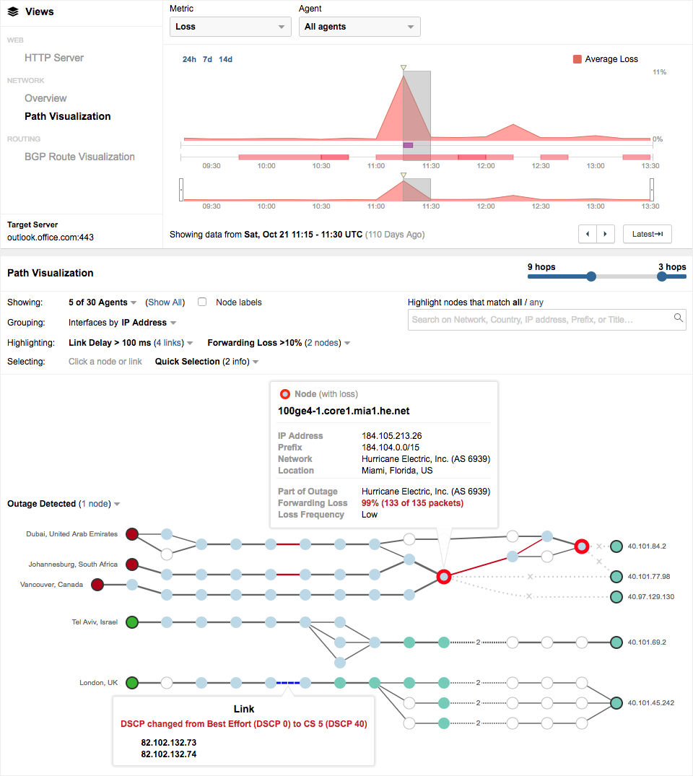The height and width of the screenshot is (776, 693).
Task: Open BGP Route Visualization view
Action: pyautogui.click(x=79, y=157)
